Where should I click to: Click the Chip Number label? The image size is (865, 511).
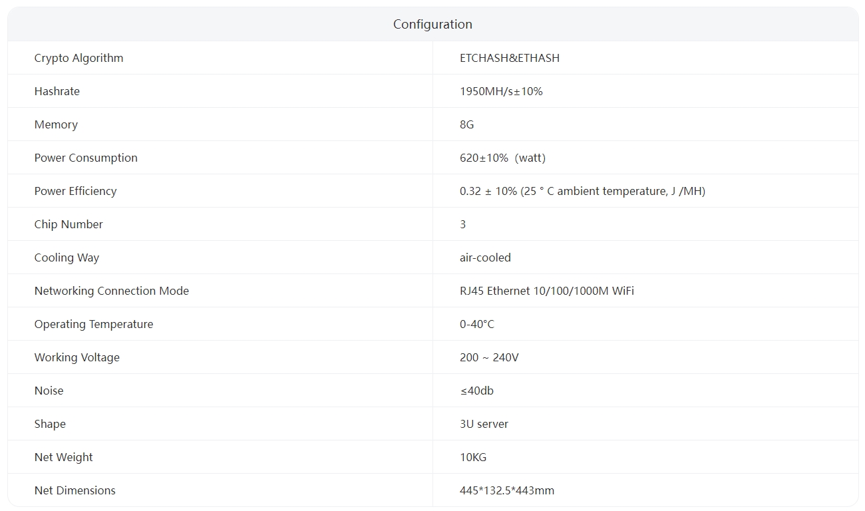click(x=69, y=224)
